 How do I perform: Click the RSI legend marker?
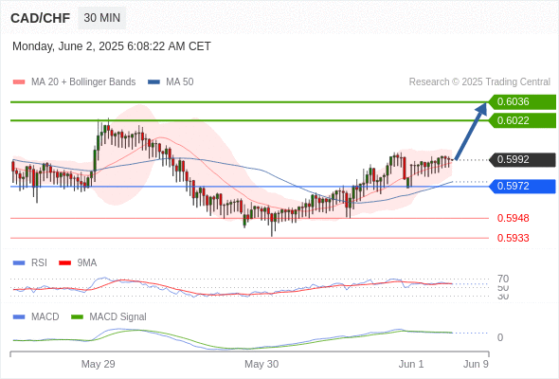(19, 263)
